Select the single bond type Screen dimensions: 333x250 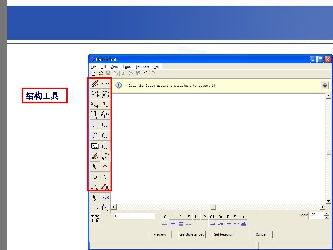[165, 224]
